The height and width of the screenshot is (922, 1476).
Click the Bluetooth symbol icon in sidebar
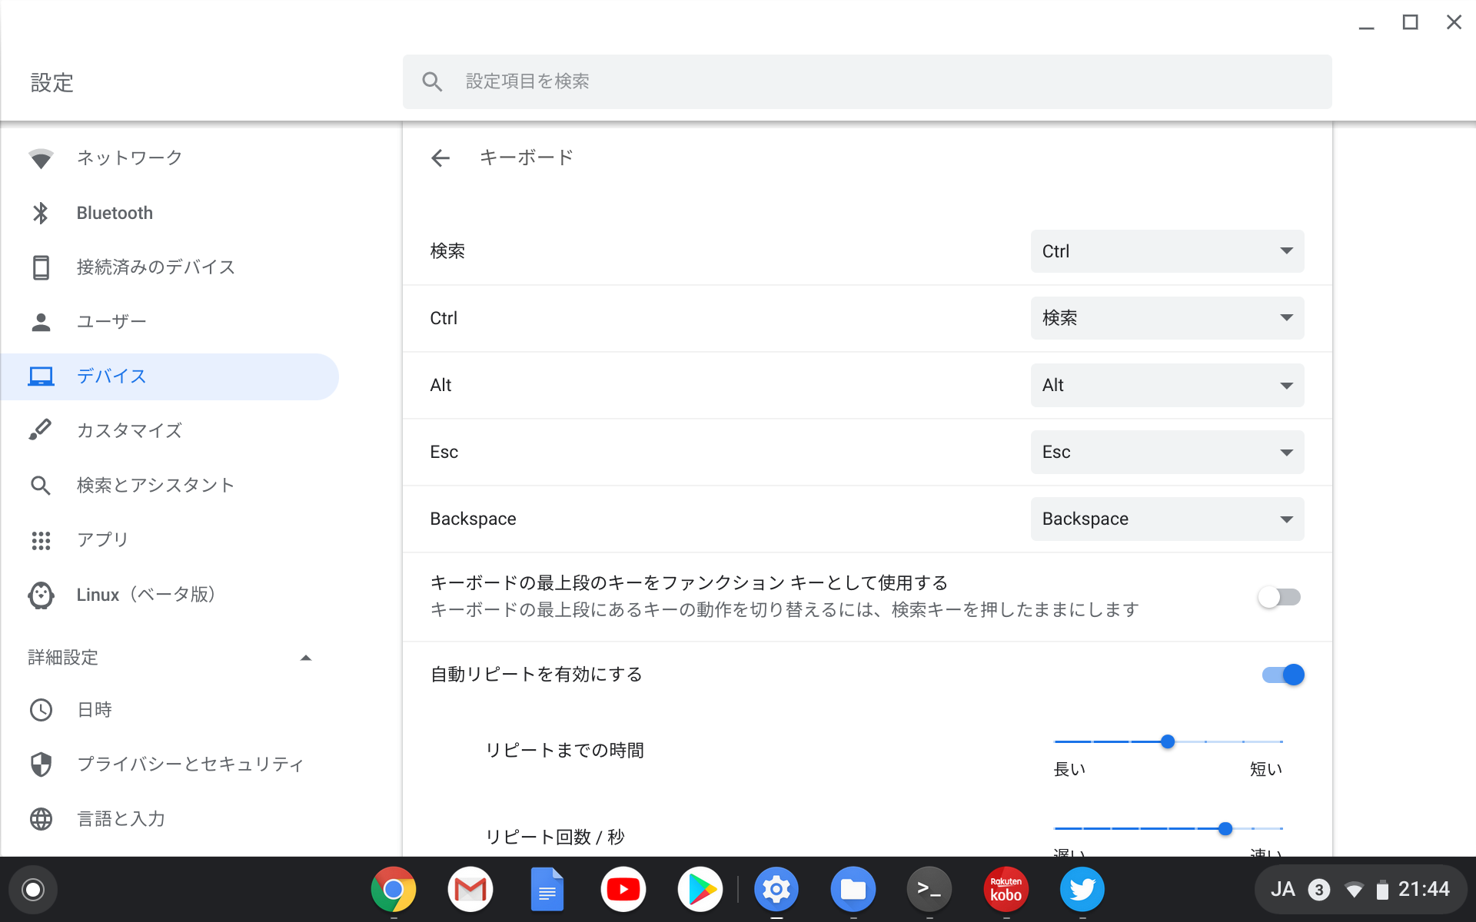(41, 213)
